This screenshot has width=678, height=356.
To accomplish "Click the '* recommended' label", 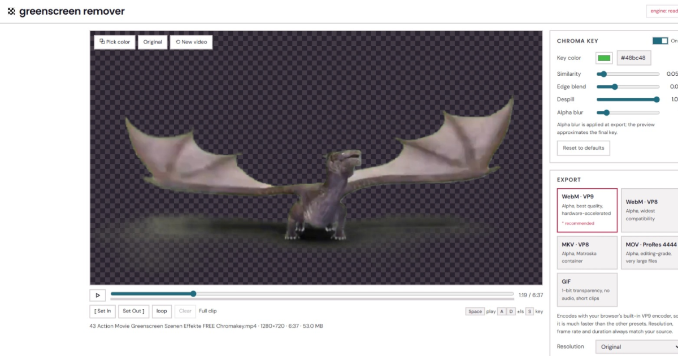I will point(578,223).
